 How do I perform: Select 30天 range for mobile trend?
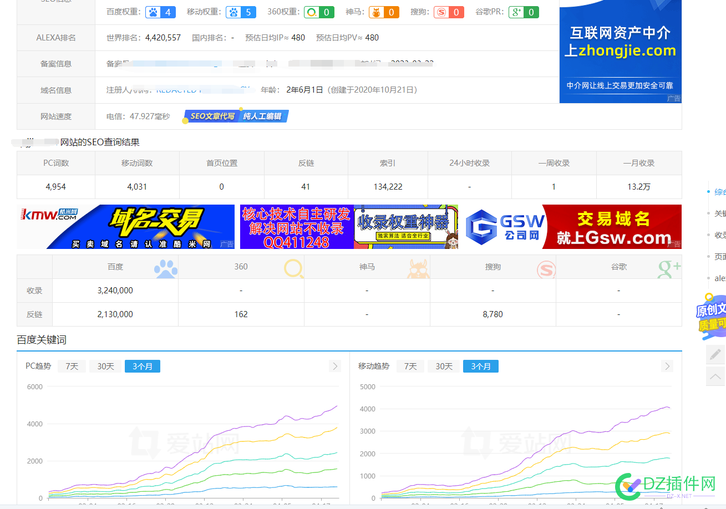click(x=444, y=366)
